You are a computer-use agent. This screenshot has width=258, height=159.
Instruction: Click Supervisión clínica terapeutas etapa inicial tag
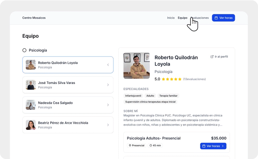(x=150, y=102)
